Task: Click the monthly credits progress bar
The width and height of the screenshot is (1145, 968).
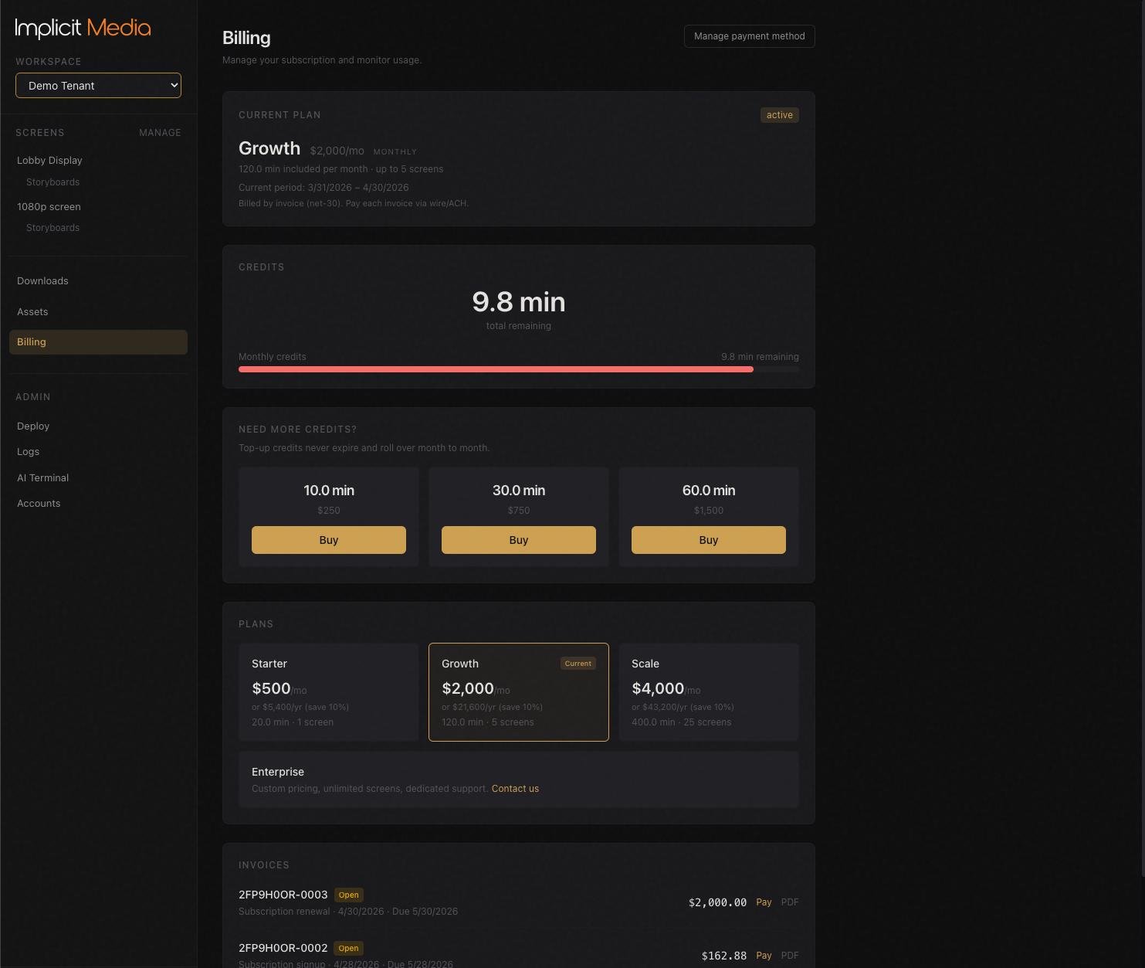Action: pos(519,369)
